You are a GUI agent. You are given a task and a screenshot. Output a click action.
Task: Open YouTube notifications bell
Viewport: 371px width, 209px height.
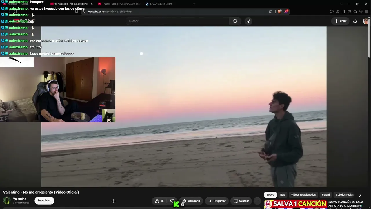[355, 21]
